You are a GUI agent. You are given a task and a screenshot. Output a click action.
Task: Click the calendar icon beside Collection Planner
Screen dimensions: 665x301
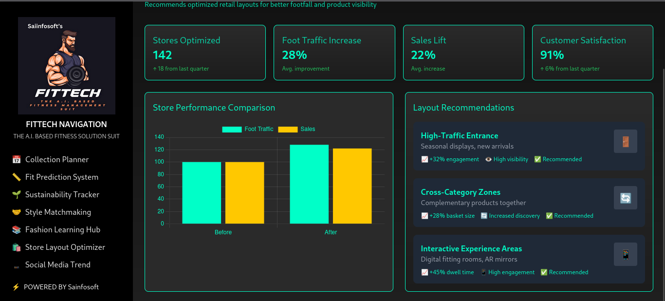click(16, 160)
